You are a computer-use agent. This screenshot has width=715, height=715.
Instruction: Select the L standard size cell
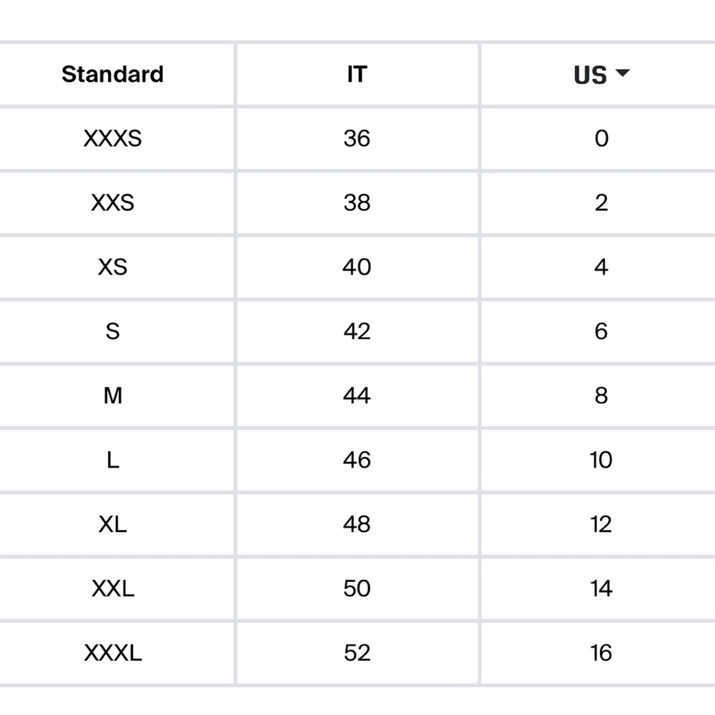point(113,460)
